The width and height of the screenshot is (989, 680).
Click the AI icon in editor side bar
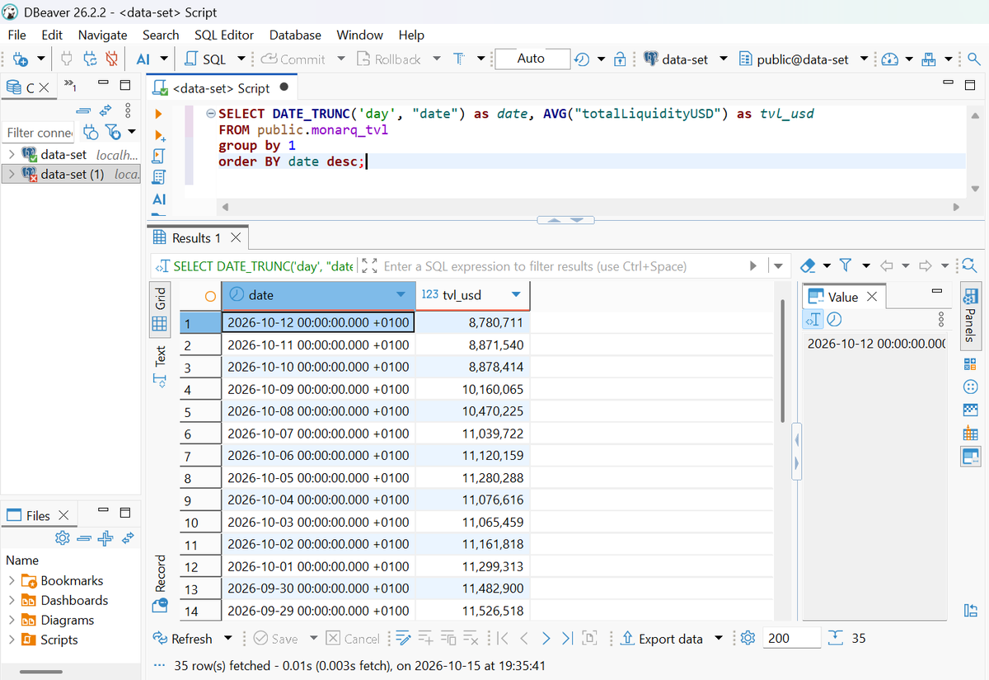[x=159, y=199]
